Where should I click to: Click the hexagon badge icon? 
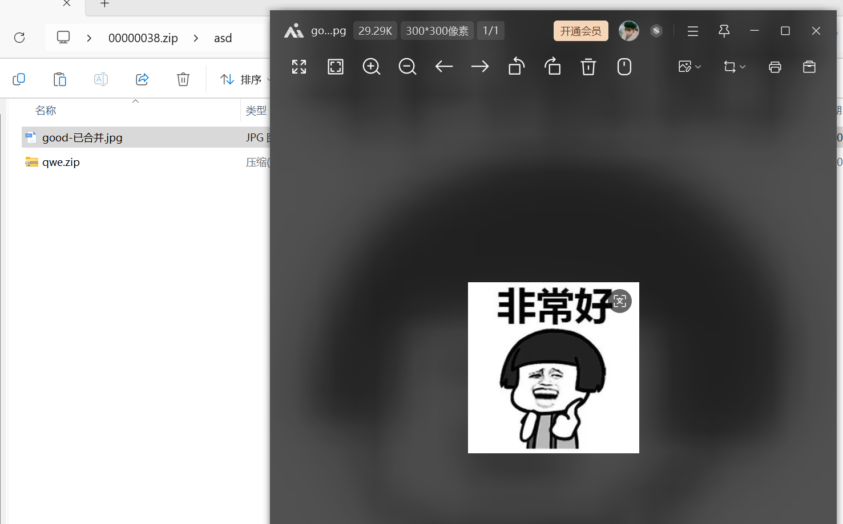click(656, 31)
